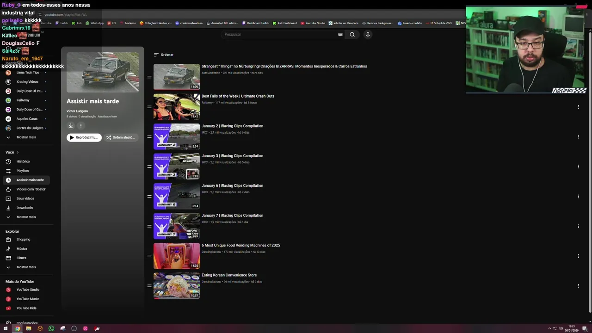
Task: Click Ordem aleatória shuffle button
Action: 120,137
